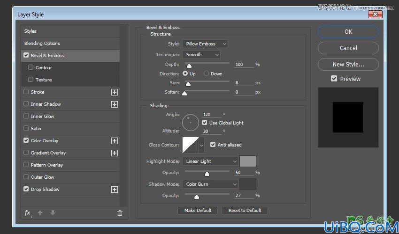Open the fx effects menu icon

(x=28, y=213)
